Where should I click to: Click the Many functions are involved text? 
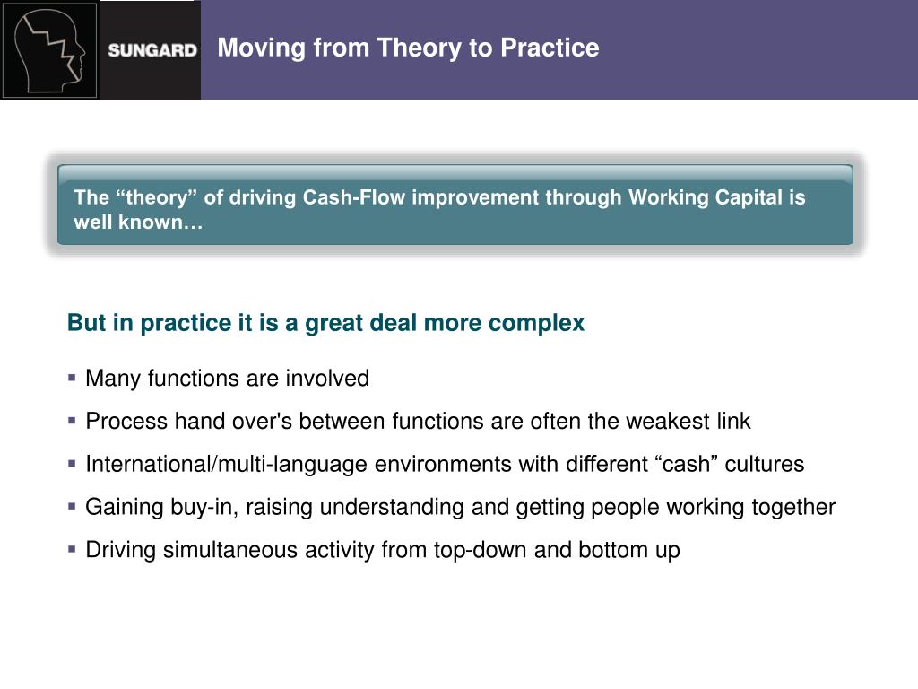227,379
